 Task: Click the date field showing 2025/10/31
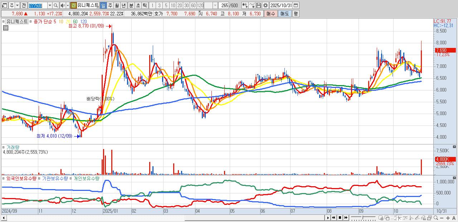tap(281, 5)
